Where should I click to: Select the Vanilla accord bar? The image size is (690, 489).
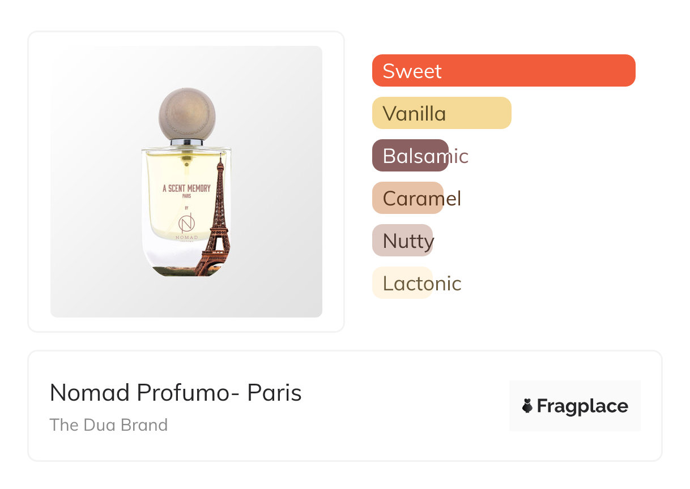click(x=441, y=113)
